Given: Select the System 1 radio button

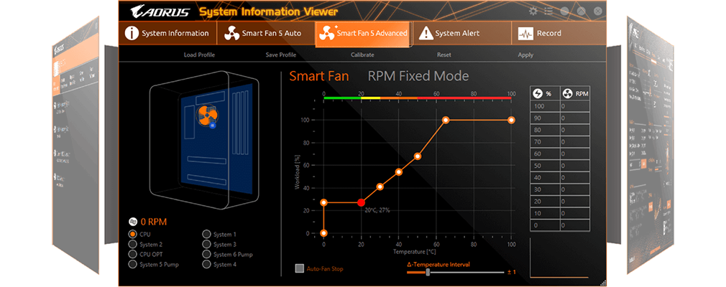Looking at the screenshot, I should 206,235.
